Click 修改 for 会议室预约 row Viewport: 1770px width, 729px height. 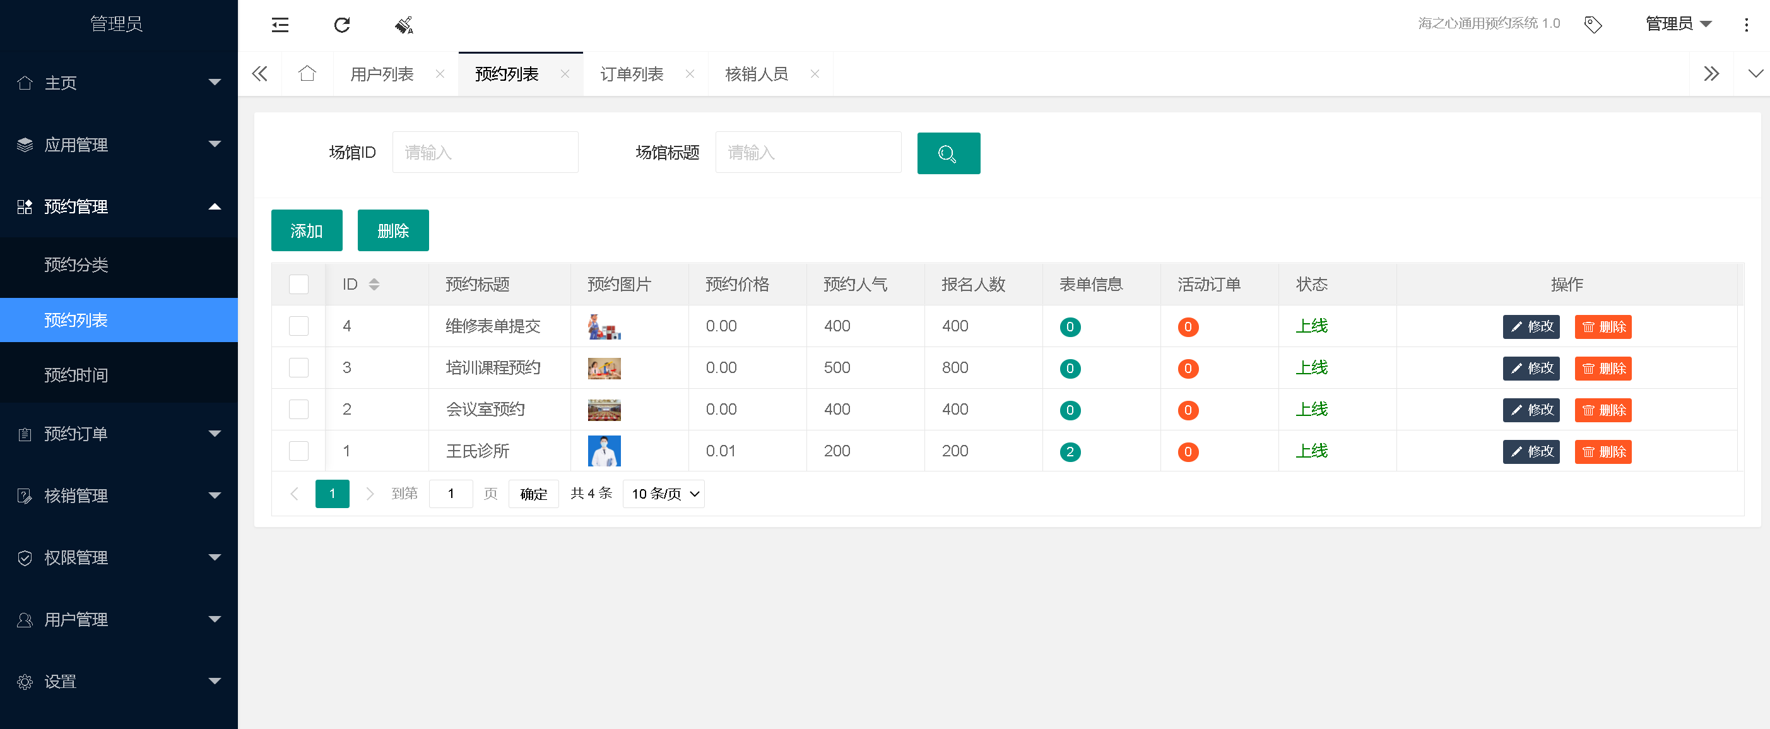(x=1530, y=410)
